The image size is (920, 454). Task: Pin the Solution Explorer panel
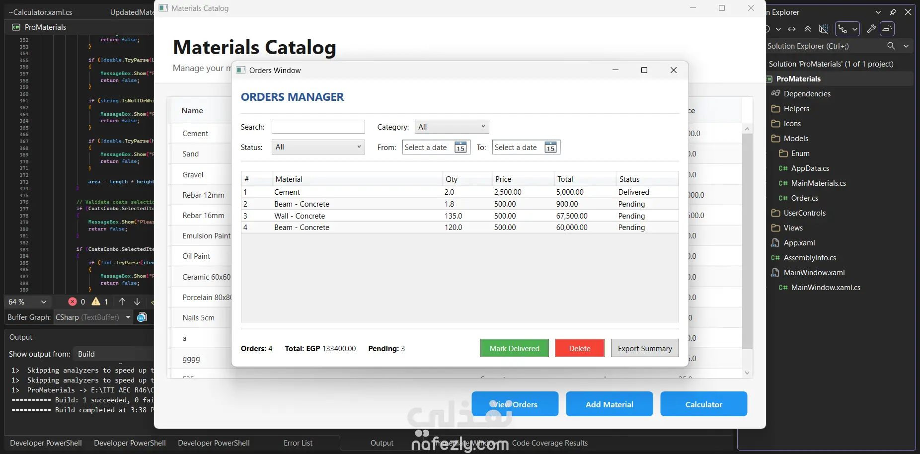click(893, 12)
